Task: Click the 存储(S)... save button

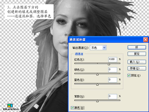Action: point(137,68)
